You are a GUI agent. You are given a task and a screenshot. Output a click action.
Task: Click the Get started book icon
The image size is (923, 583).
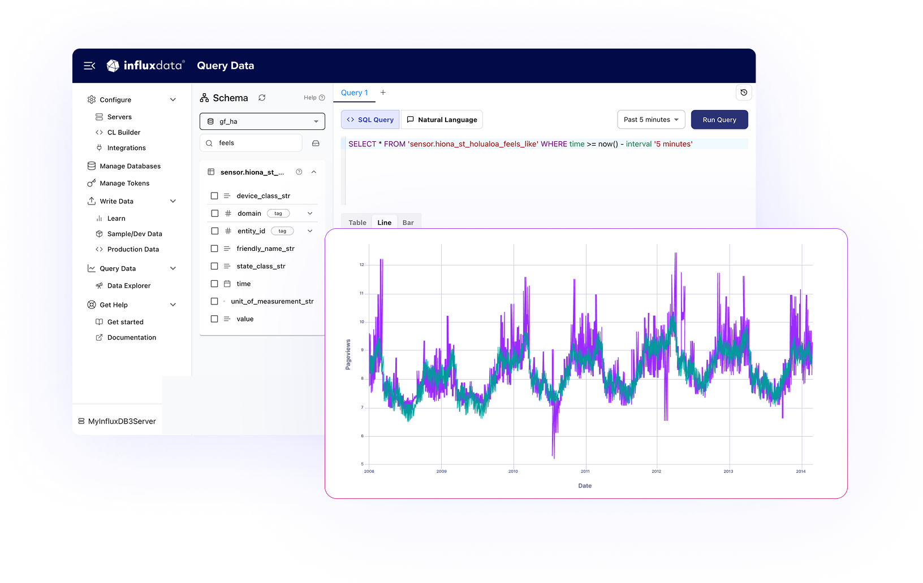point(99,322)
